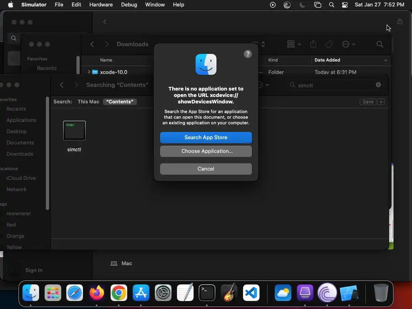Open the dialog help question mark
Screen dimensions: 412x309
pyautogui.click(x=247, y=54)
